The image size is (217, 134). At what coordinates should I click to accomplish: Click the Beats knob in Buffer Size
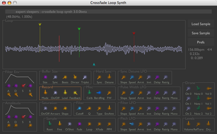tap(65, 77)
